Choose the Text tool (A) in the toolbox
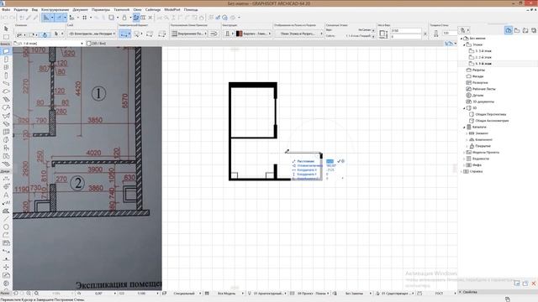Screen dimensions: 538x302 pos(6,195)
